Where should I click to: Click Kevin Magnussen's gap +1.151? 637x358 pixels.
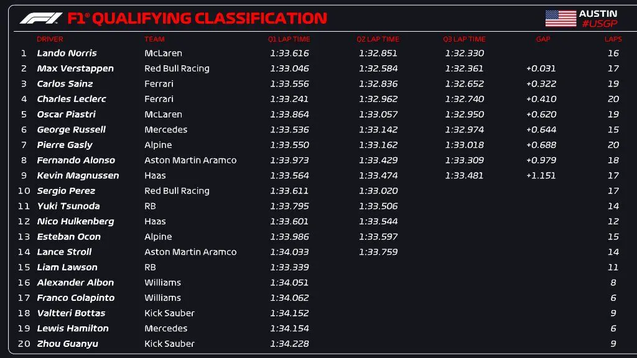click(x=541, y=175)
